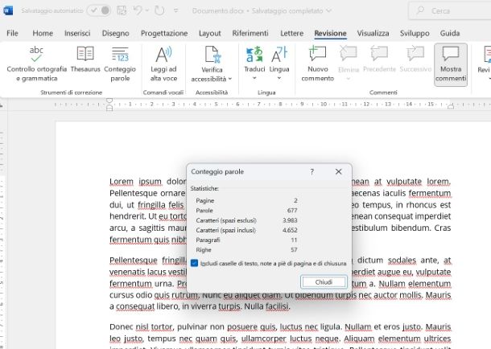Switch to the Inserisci tab
The image size is (491, 349).
77,33
